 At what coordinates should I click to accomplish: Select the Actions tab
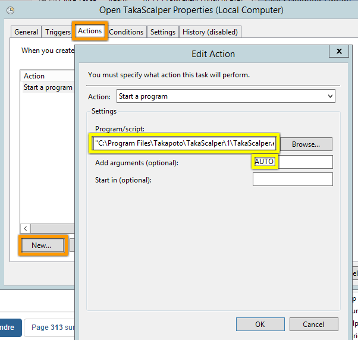tap(90, 31)
